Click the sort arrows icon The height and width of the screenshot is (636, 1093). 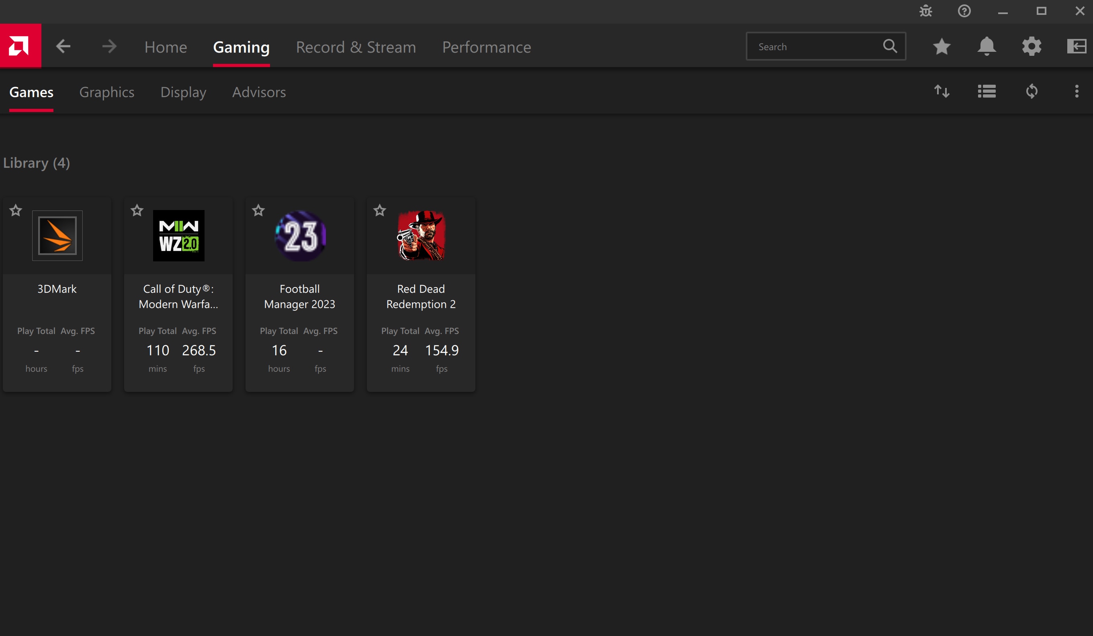coord(942,92)
